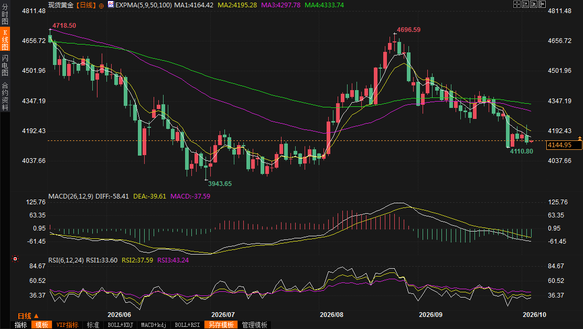Switch to the 分时图 side tab
The height and width of the screenshot is (329, 583).
(5, 14)
